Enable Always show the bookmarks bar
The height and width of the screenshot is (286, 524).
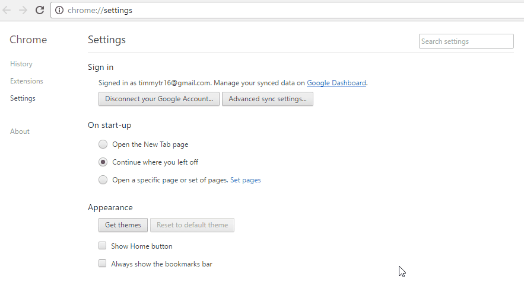click(x=102, y=263)
